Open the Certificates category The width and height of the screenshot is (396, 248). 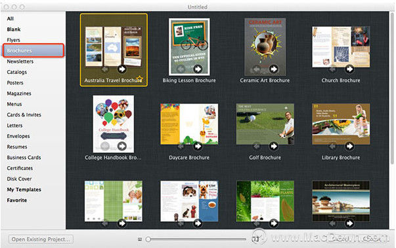click(20, 168)
